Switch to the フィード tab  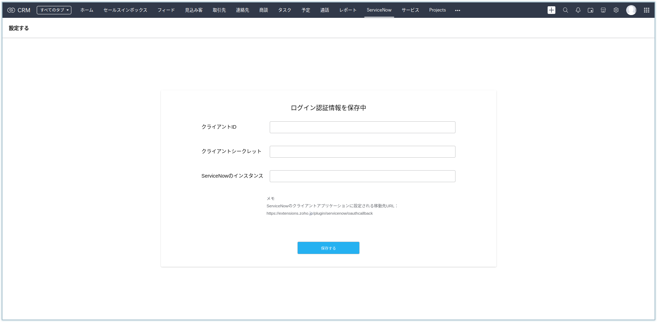pyautogui.click(x=166, y=10)
